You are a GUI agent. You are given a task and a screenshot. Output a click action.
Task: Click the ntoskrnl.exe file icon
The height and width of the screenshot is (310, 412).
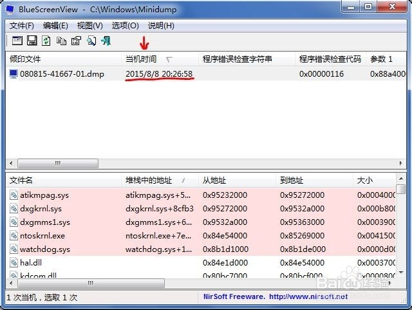pos(14,235)
